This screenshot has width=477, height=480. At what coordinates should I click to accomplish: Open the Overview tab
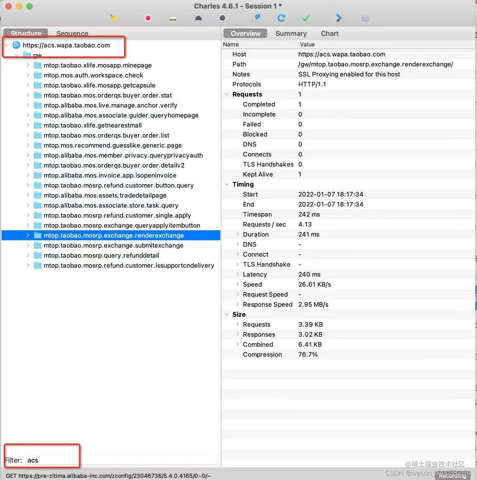(245, 33)
